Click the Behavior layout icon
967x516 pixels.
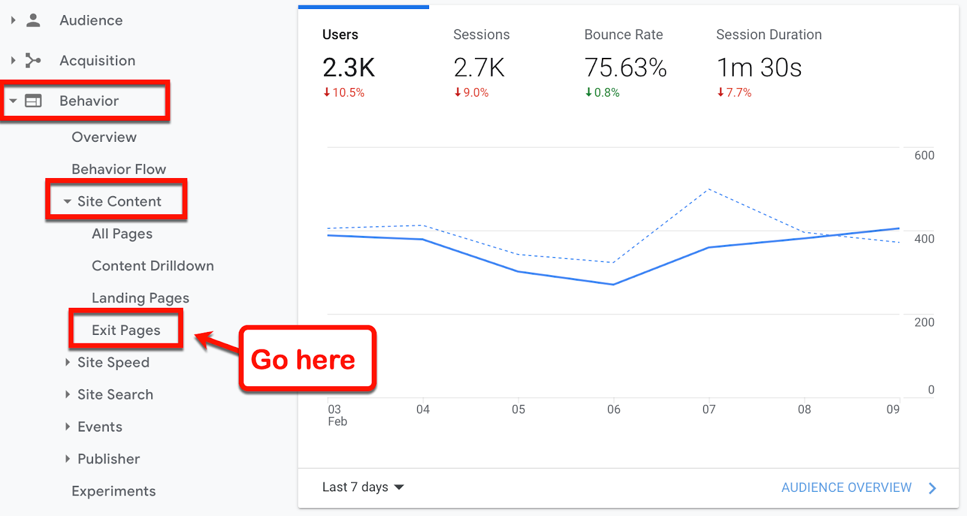[33, 101]
